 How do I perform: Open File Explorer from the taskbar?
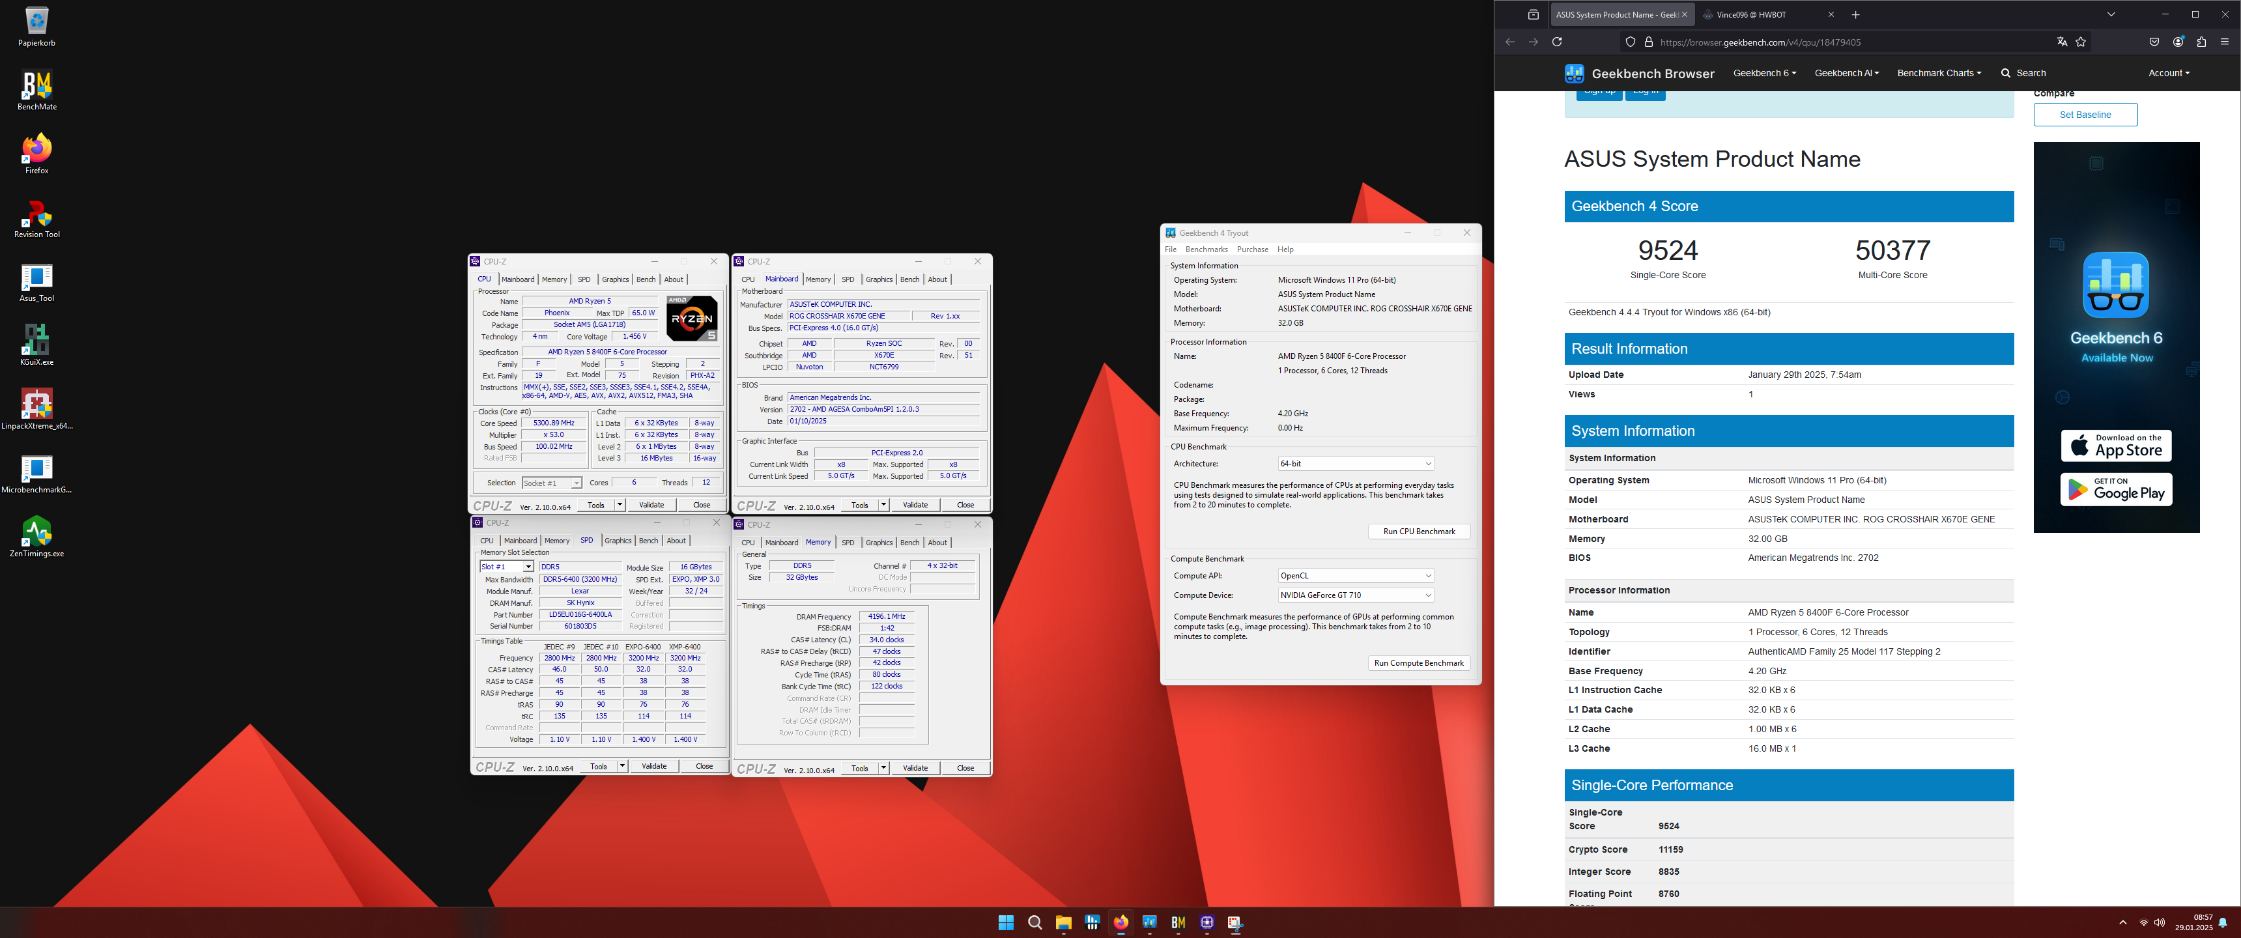coord(1063,922)
